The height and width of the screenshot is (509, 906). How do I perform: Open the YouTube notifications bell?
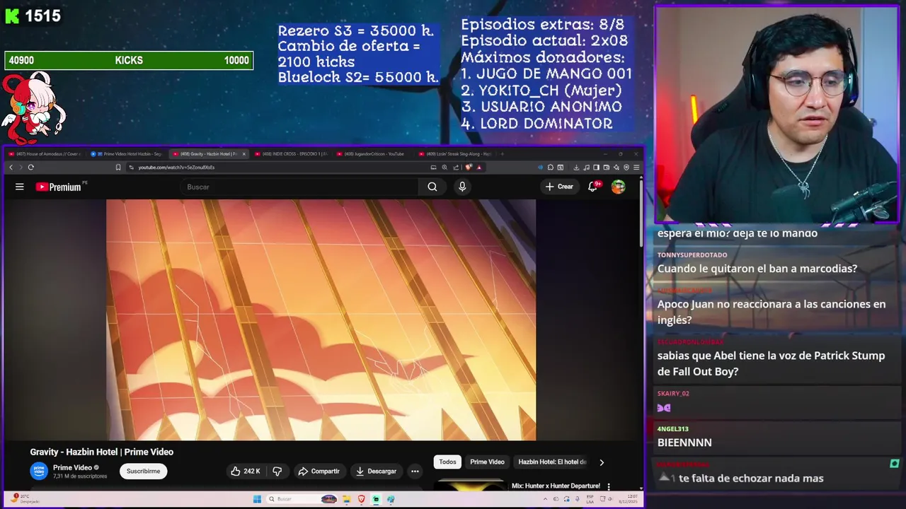[593, 187]
